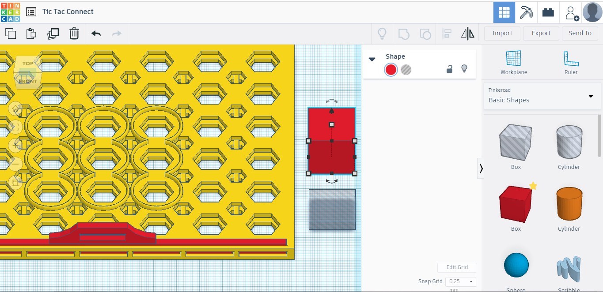Collapse the shapes sidebar chevron
Screen dimensions: 603x292
coord(481,168)
